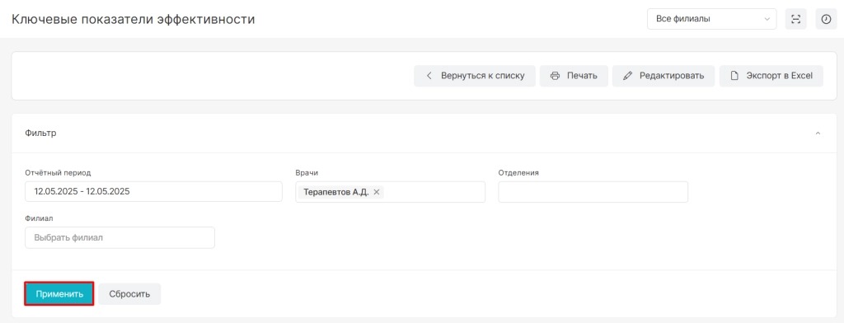Screen dimensions: 844x323
Task: Click the fullscreen frame icon in header
Action: (x=796, y=19)
